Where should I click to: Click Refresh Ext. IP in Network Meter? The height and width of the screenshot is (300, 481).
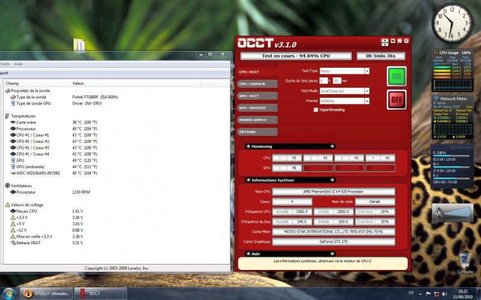pyautogui.click(x=443, y=110)
